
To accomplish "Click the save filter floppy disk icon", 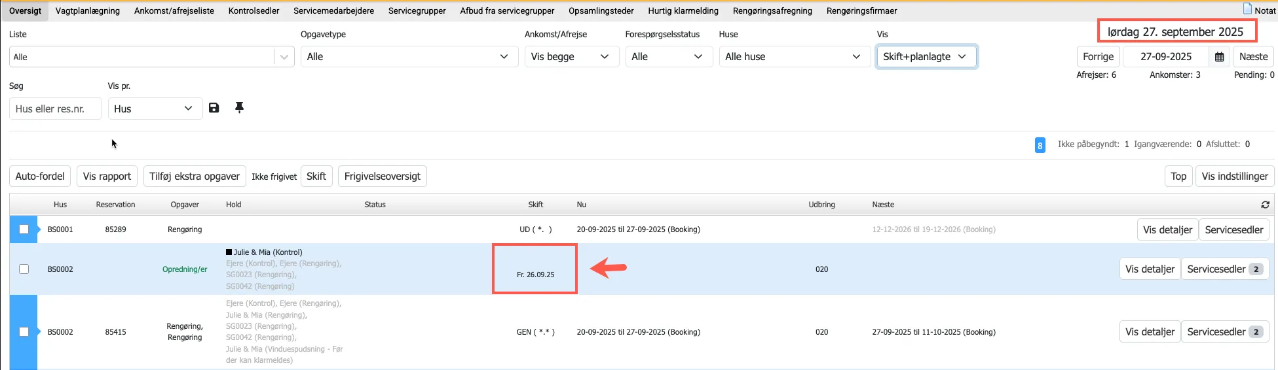I will pos(214,108).
